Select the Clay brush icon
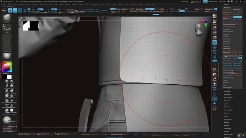Viewport: 246px width, 138px height. (x=7, y=81)
